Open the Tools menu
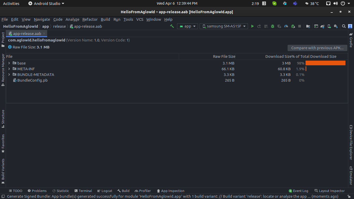Viewport: 354px width, 199px height. point(128,19)
